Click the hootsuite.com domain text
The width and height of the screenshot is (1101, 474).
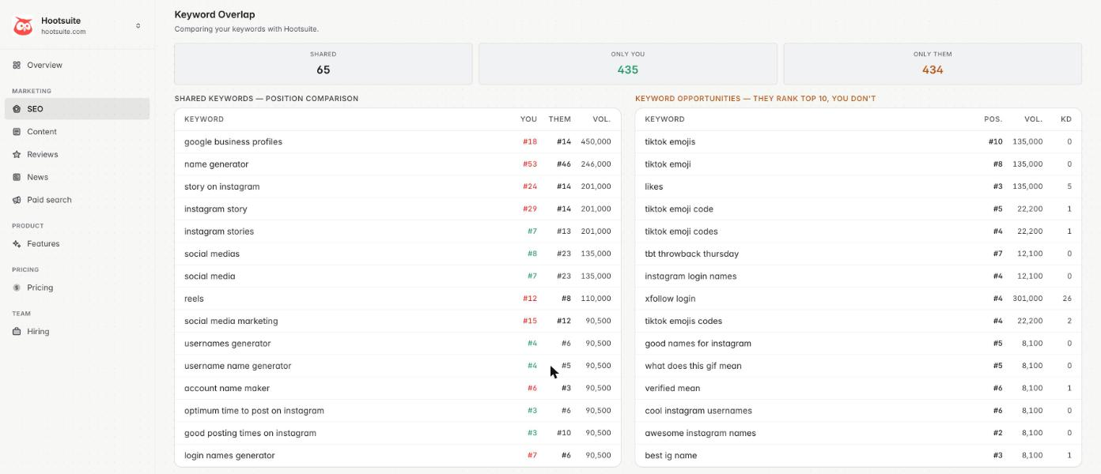click(63, 32)
